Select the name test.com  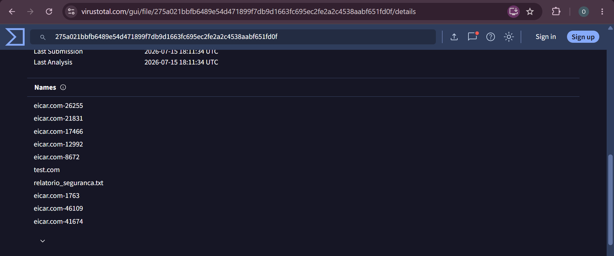47,170
